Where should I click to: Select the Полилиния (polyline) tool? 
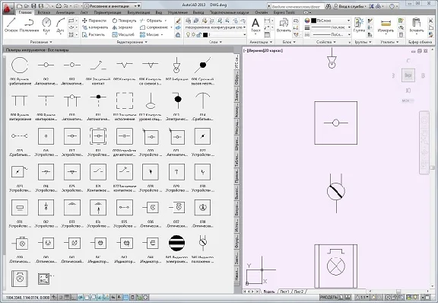click(29, 24)
